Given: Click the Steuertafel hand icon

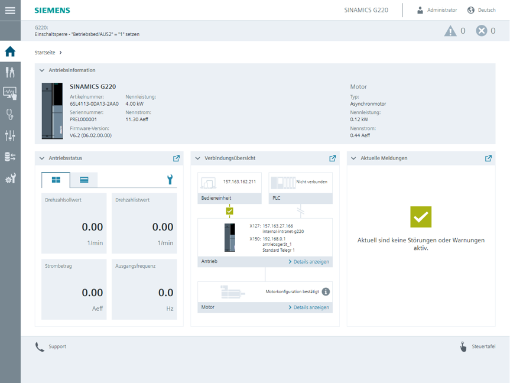Looking at the screenshot, I should (x=463, y=347).
